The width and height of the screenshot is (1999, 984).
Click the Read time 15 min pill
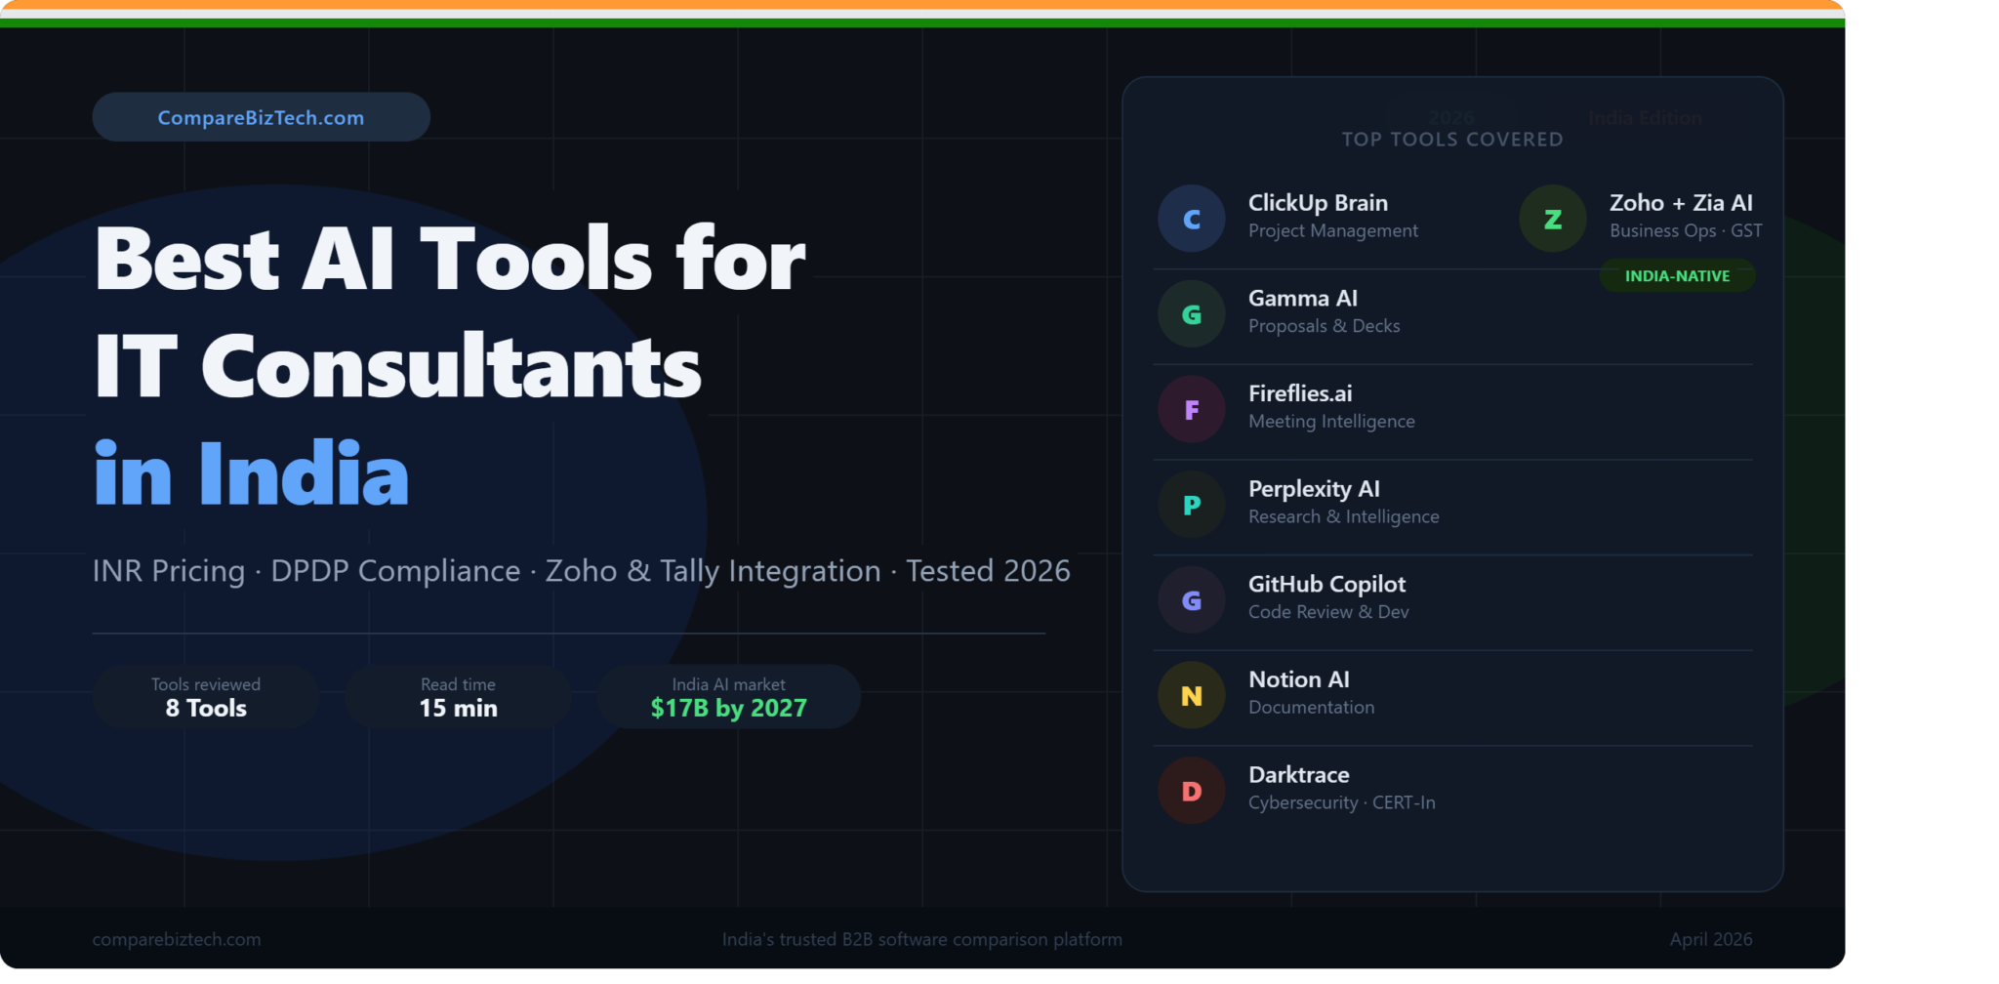[458, 697]
